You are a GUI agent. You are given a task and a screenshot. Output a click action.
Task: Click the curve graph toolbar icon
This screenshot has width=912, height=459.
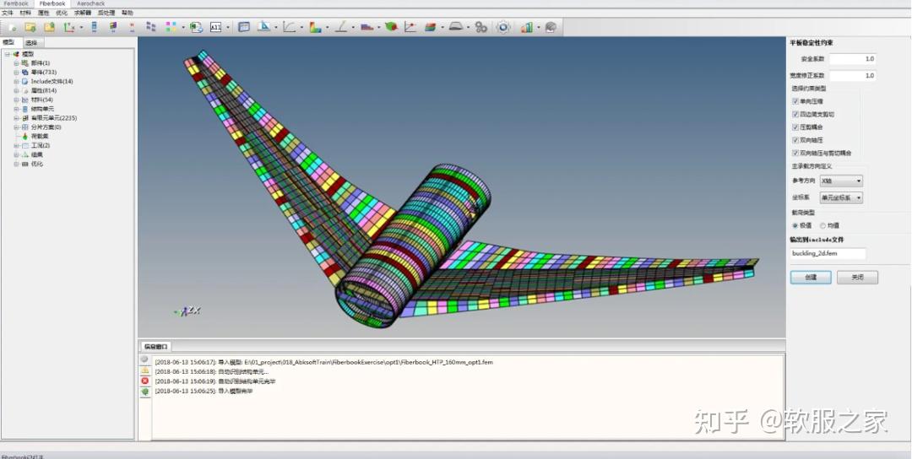tap(289, 27)
